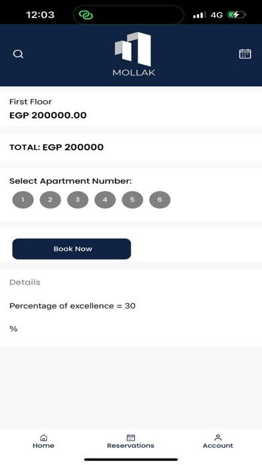Switch to the Reservations tab

coord(131,441)
